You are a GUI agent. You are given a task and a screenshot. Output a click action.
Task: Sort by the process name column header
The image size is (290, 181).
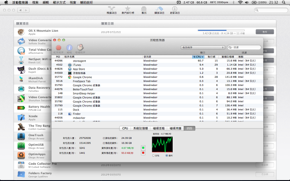coord(103,57)
